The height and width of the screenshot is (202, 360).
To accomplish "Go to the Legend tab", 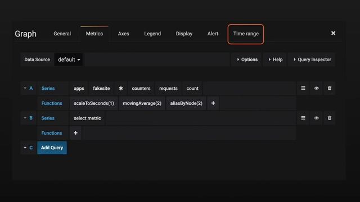I will (x=152, y=34).
